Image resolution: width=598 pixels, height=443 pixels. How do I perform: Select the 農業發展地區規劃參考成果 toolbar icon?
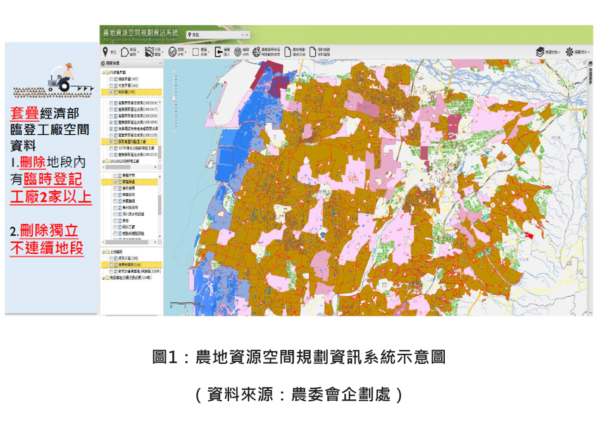pos(258,51)
